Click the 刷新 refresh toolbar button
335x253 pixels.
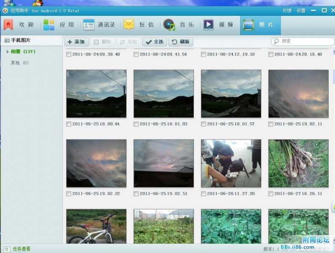(180, 42)
